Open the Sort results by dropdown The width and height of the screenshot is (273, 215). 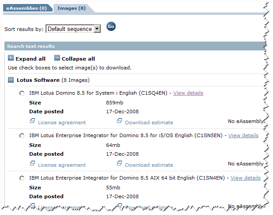[x=73, y=29]
